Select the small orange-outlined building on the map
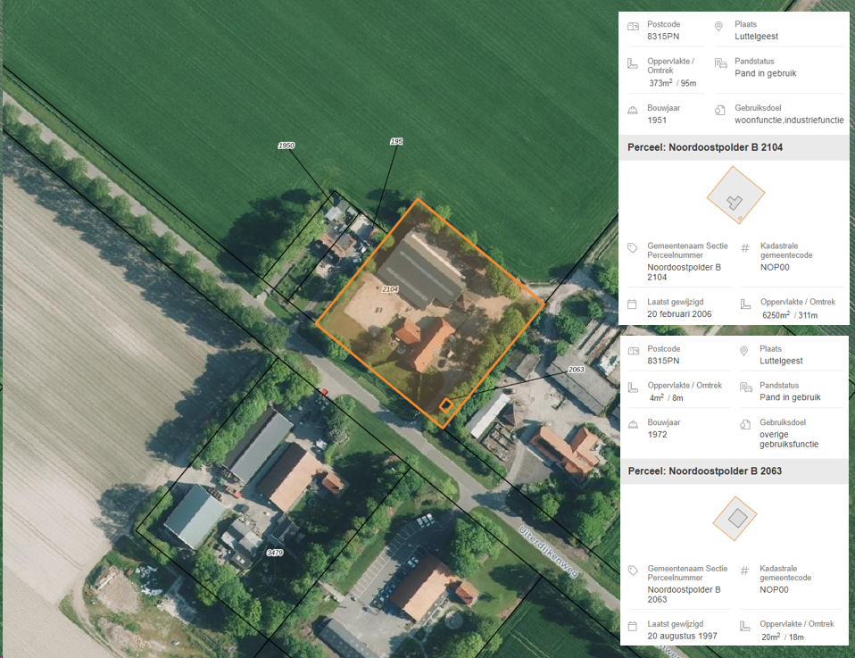 446,404
